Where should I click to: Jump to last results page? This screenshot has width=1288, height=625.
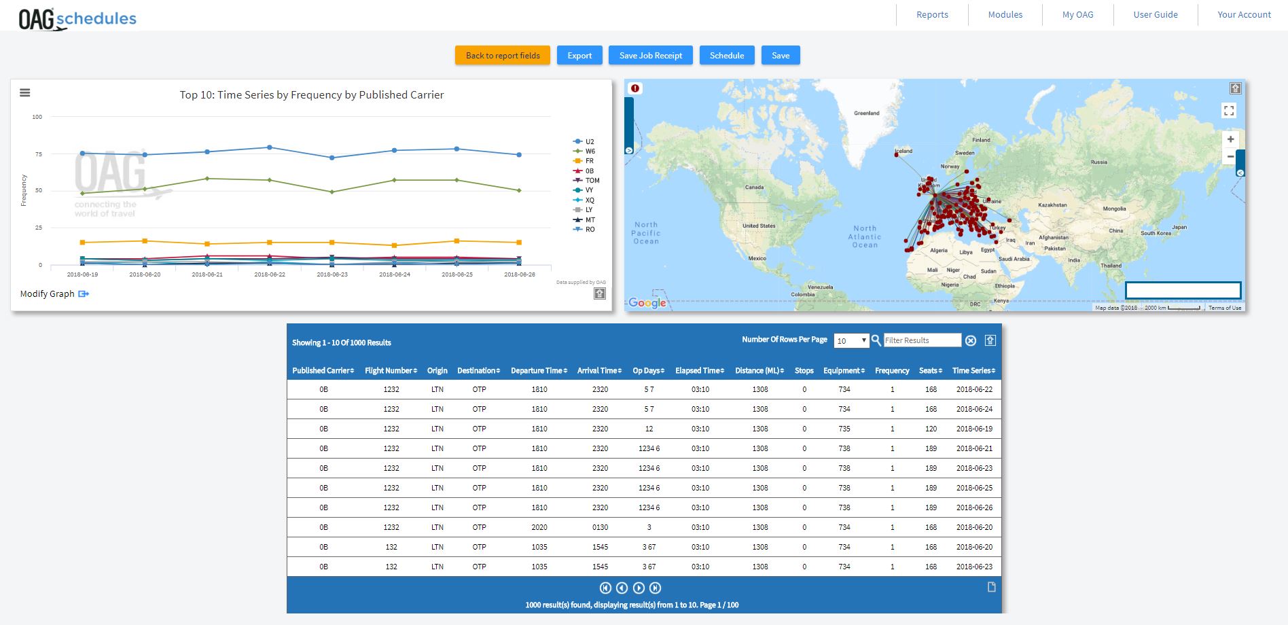point(655,588)
